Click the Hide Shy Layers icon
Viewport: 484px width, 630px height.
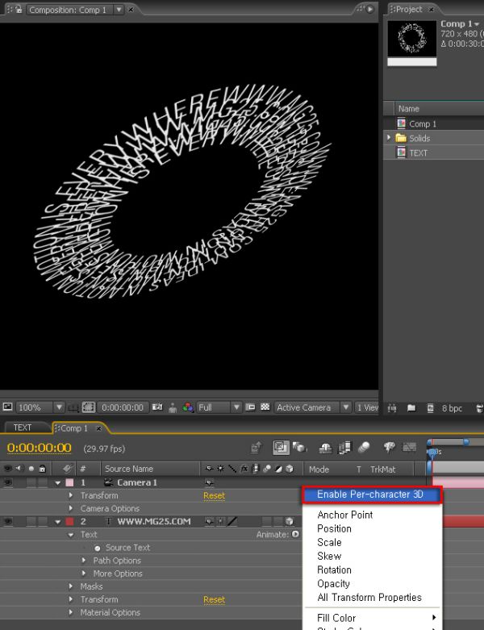(x=325, y=447)
